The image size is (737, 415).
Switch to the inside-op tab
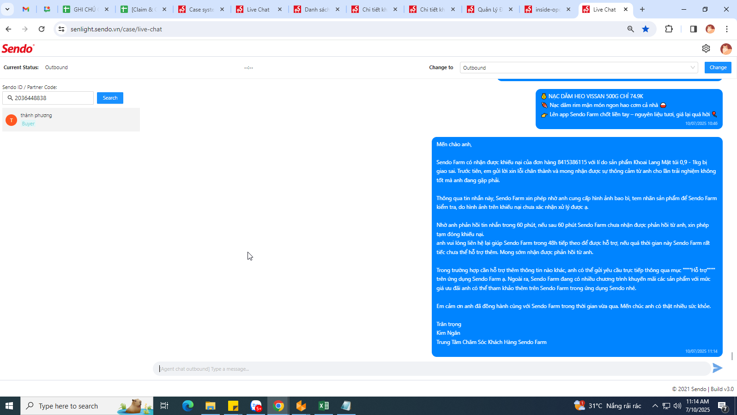(x=548, y=9)
